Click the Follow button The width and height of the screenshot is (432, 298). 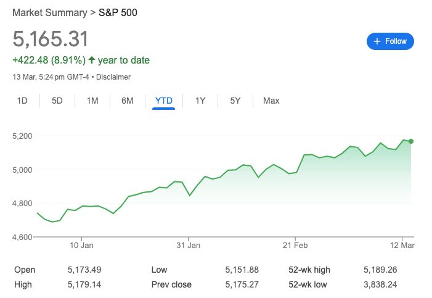(390, 41)
